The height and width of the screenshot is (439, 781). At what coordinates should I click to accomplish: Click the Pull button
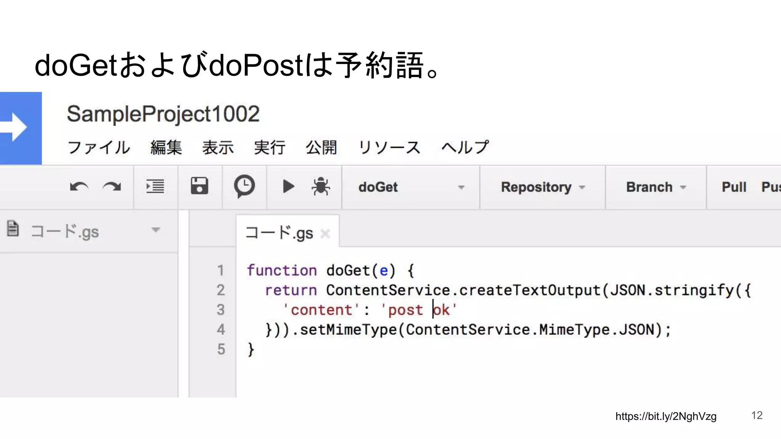pos(734,187)
